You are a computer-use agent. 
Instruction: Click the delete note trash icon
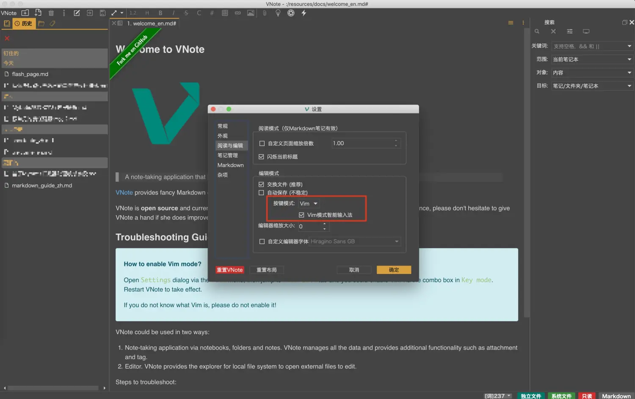(51, 13)
